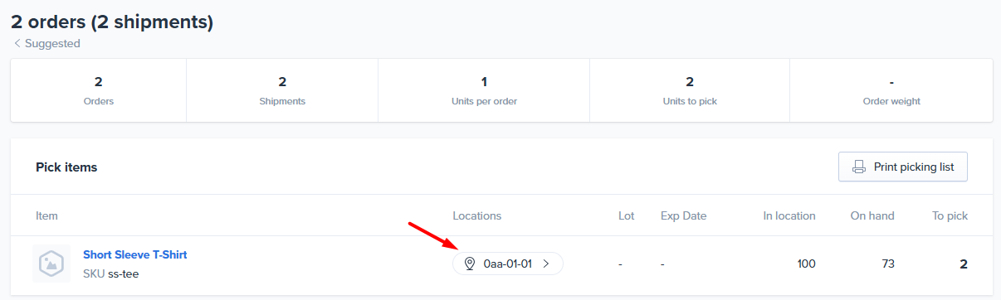Go back to Suggested
1001x300 pixels.
pyautogui.click(x=46, y=43)
